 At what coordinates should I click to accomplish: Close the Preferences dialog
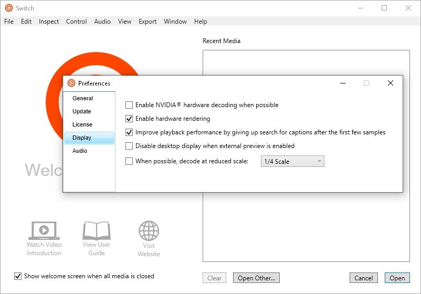391,83
